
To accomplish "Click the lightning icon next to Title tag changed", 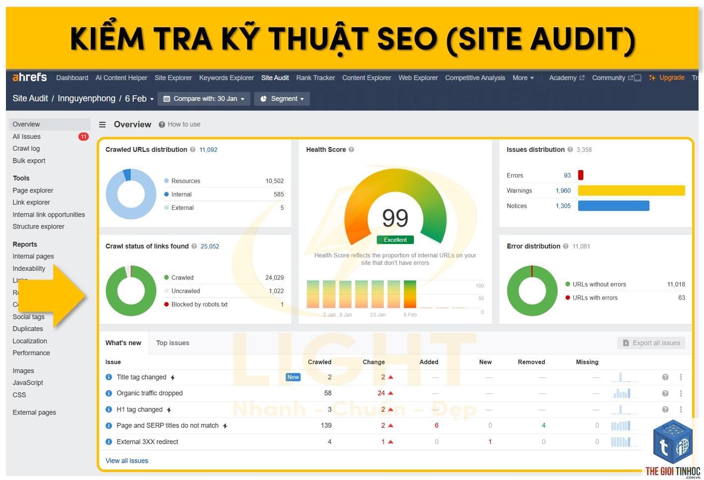I will coord(173,378).
